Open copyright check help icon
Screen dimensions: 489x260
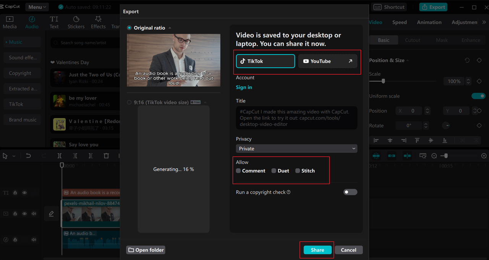pyautogui.click(x=288, y=192)
